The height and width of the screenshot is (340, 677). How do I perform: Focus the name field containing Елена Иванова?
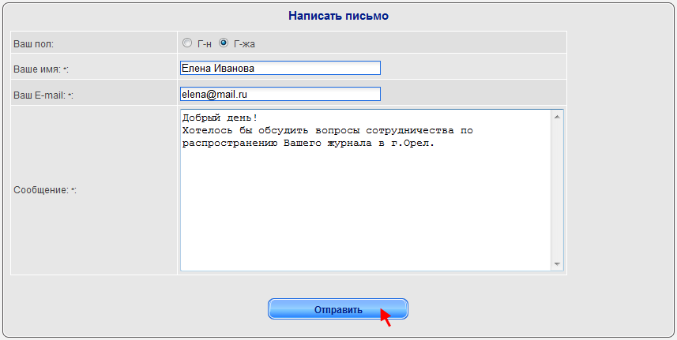point(280,68)
